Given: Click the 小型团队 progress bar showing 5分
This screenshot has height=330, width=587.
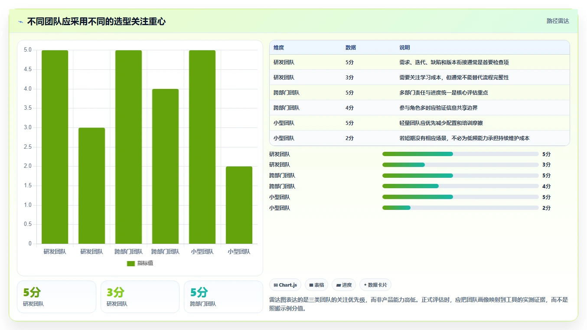Looking at the screenshot, I should pos(460,197).
